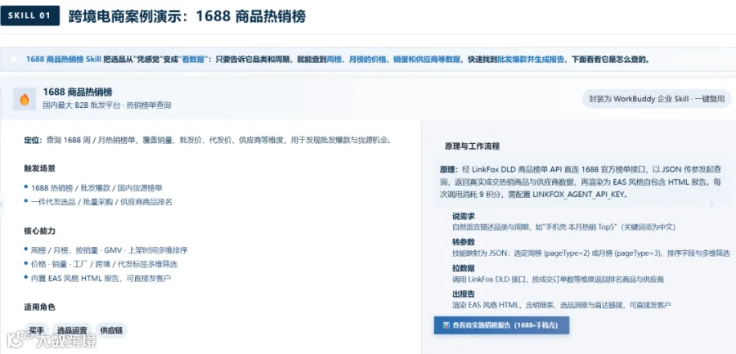Click the line 自然语言描述品类与周期 under 说需求
This screenshot has height=354, width=736.
563,226
